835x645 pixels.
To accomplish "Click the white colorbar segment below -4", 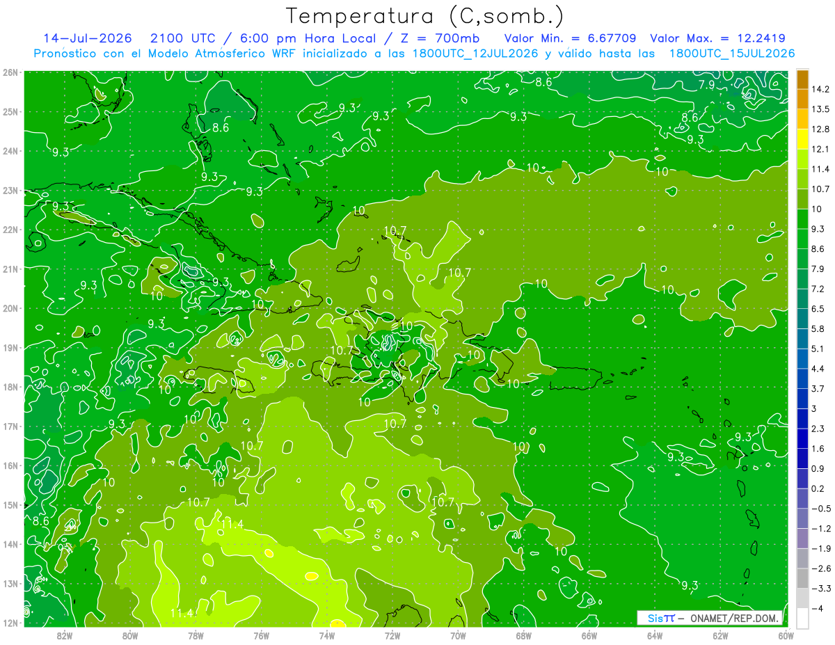I will 802,618.
